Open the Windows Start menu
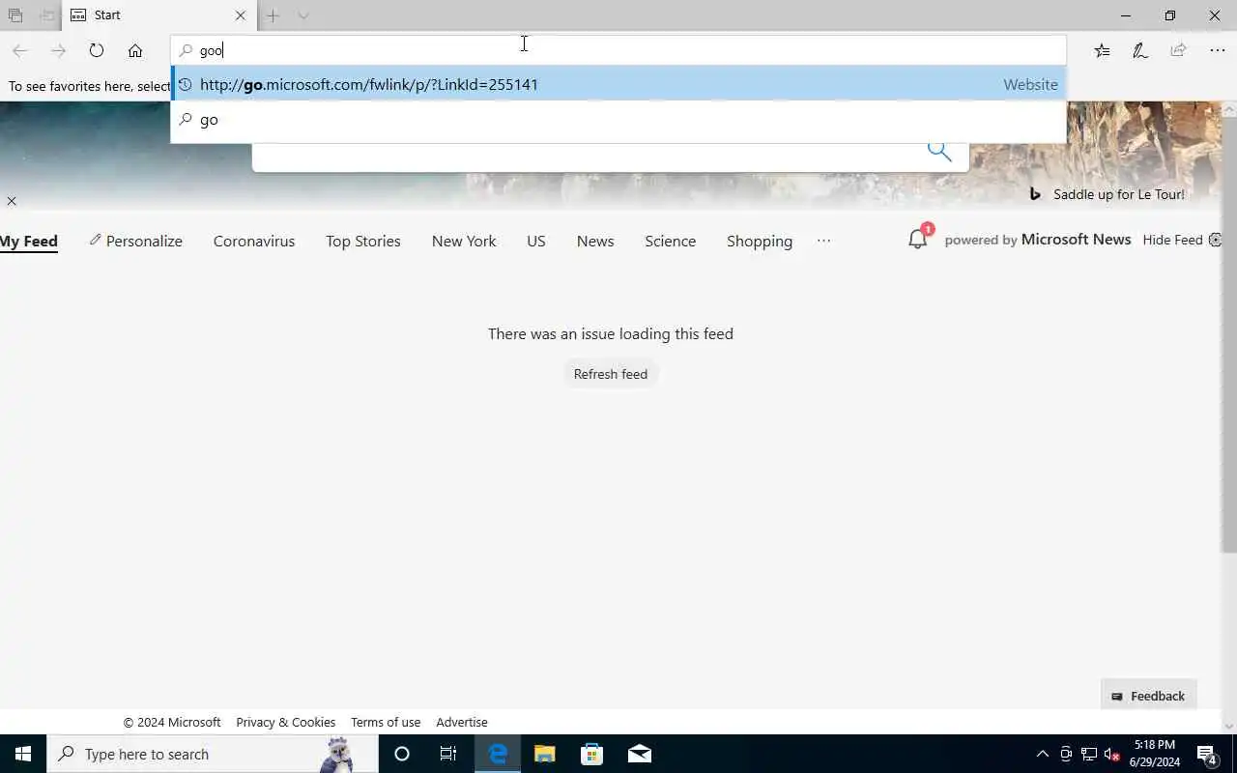Screen dimensions: 1237x773 (x=23, y=754)
